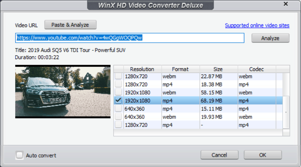The width and height of the screenshot is (301, 167).
Task: Click the format list vertical scrollbar
Action: (286, 112)
